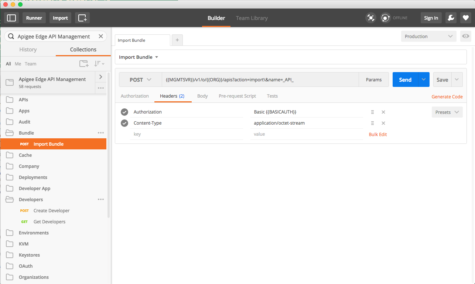Open the Production environment dropdown
The image size is (475, 284).
[x=429, y=36]
